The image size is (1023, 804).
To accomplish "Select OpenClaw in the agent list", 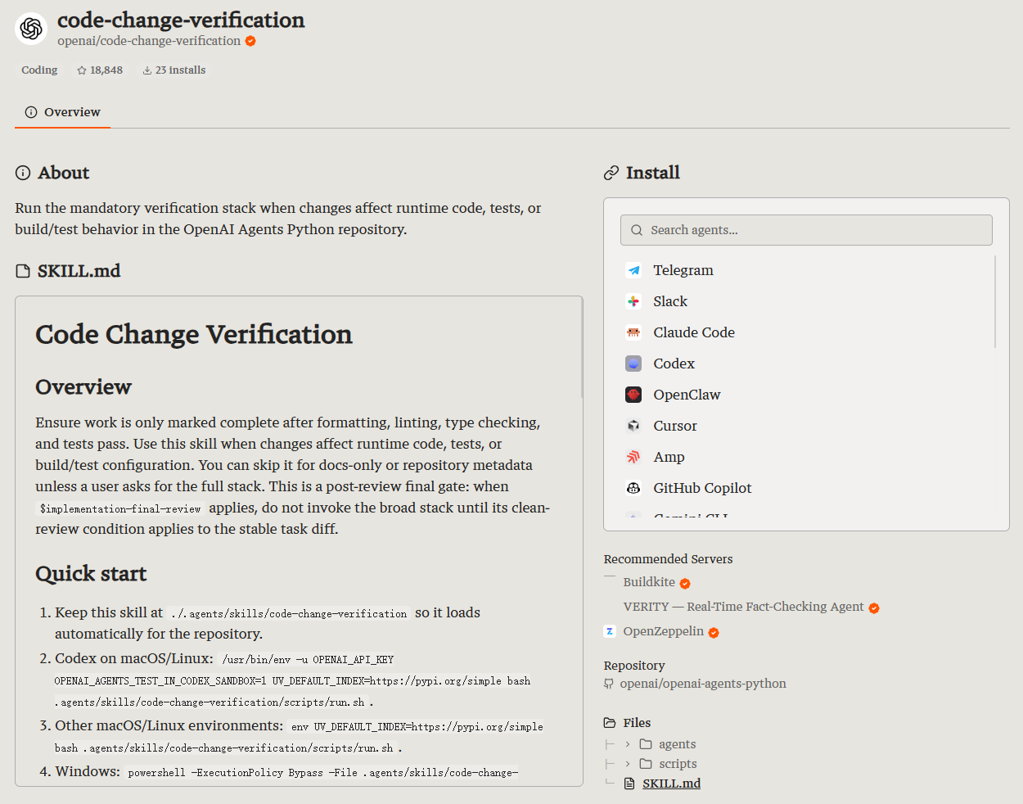I will [x=687, y=395].
